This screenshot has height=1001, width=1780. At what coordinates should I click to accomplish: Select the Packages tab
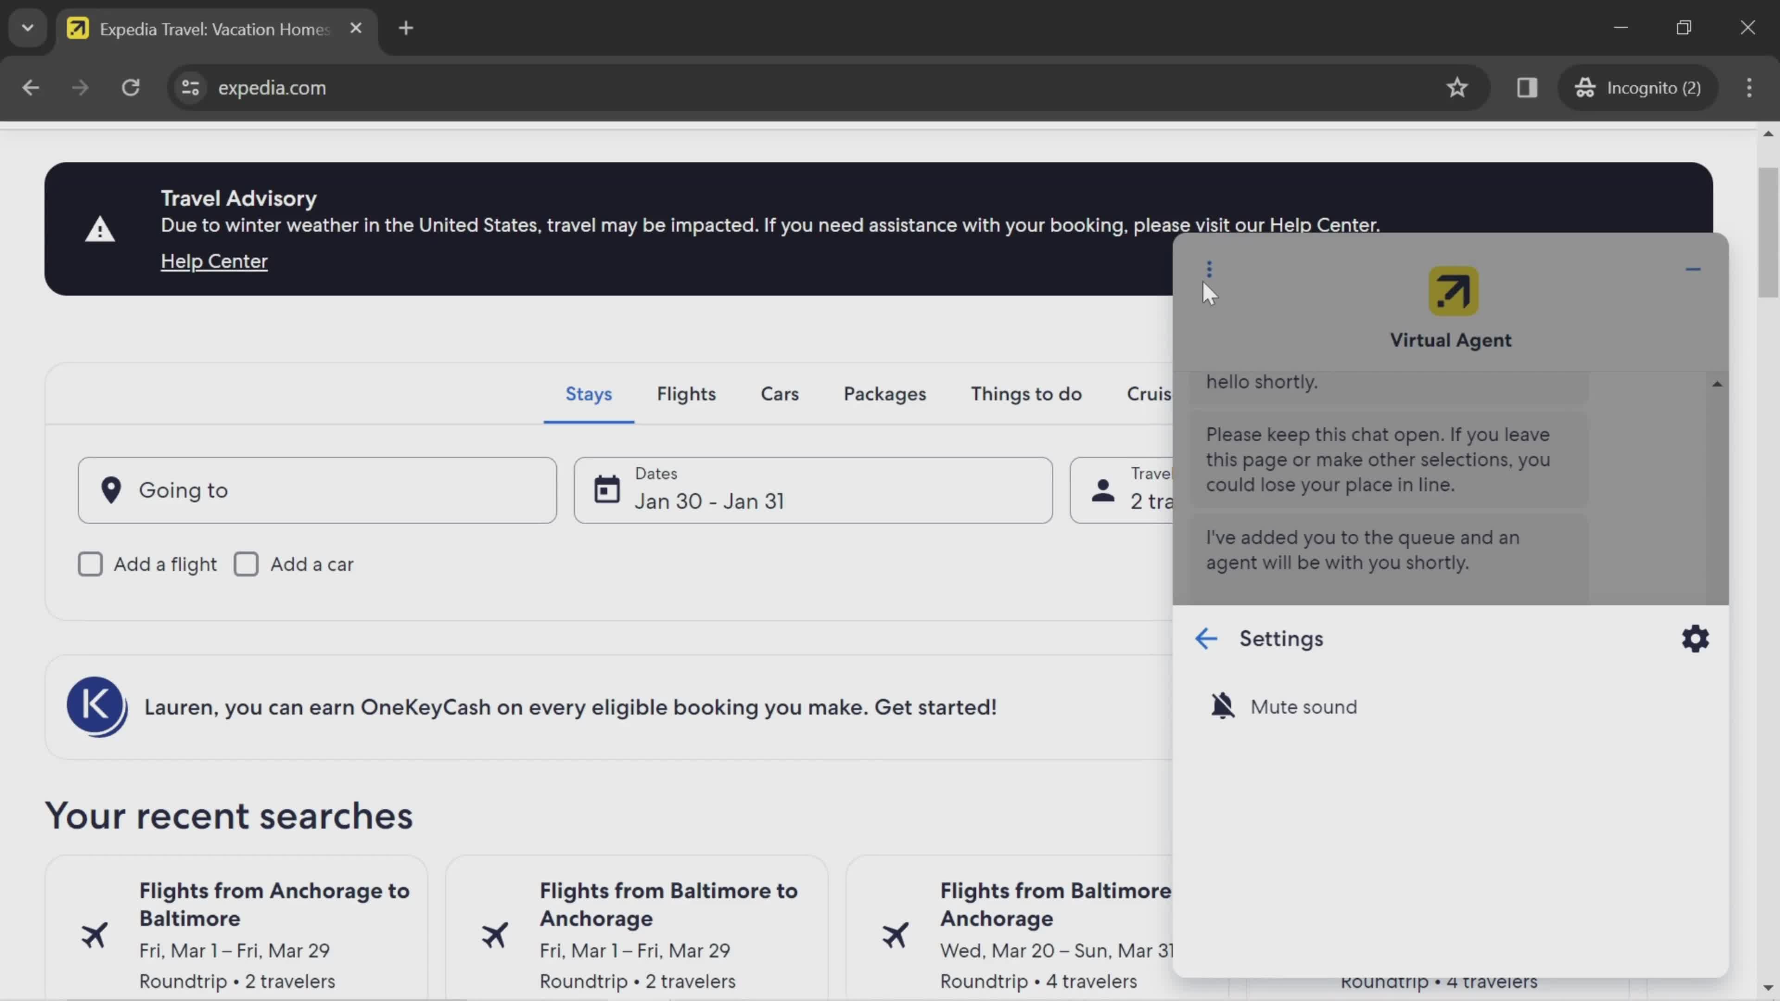tap(884, 393)
